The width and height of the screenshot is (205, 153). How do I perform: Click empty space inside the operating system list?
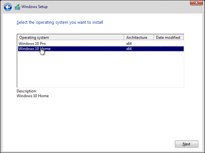(96, 71)
